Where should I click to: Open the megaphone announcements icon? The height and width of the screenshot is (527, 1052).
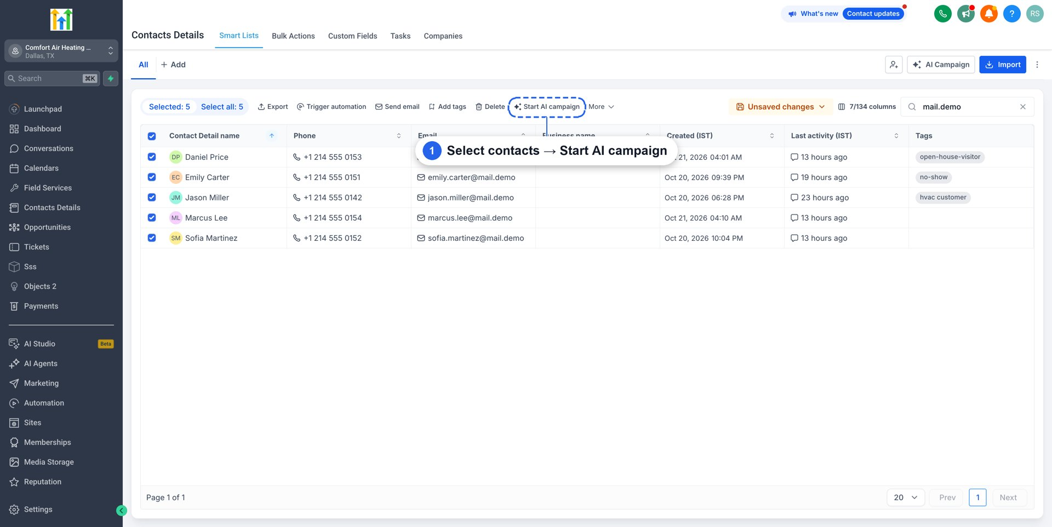coord(965,14)
